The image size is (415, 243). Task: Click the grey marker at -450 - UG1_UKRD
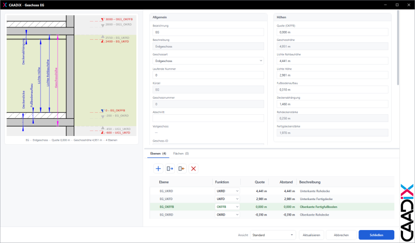coord(103,128)
